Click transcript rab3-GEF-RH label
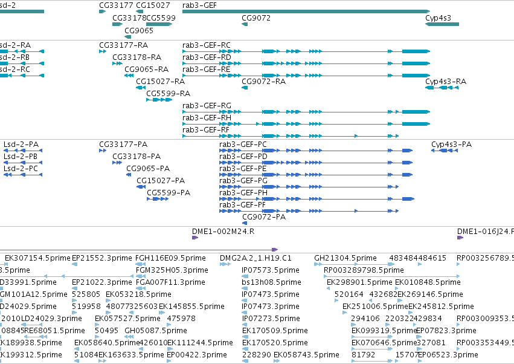 point(207,117)
